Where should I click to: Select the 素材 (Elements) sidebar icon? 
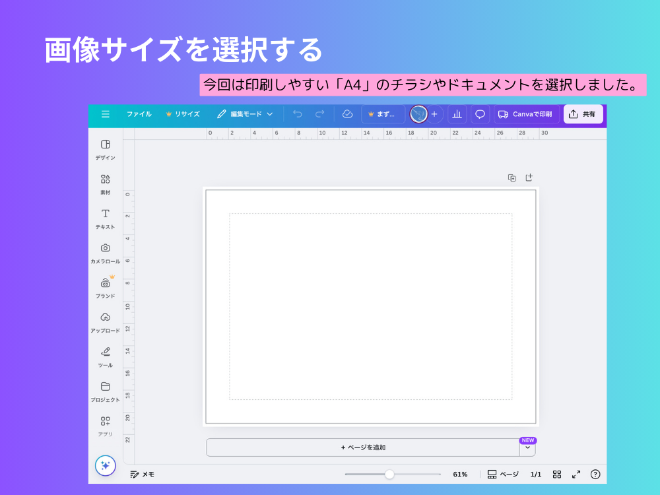pos(106,181)
